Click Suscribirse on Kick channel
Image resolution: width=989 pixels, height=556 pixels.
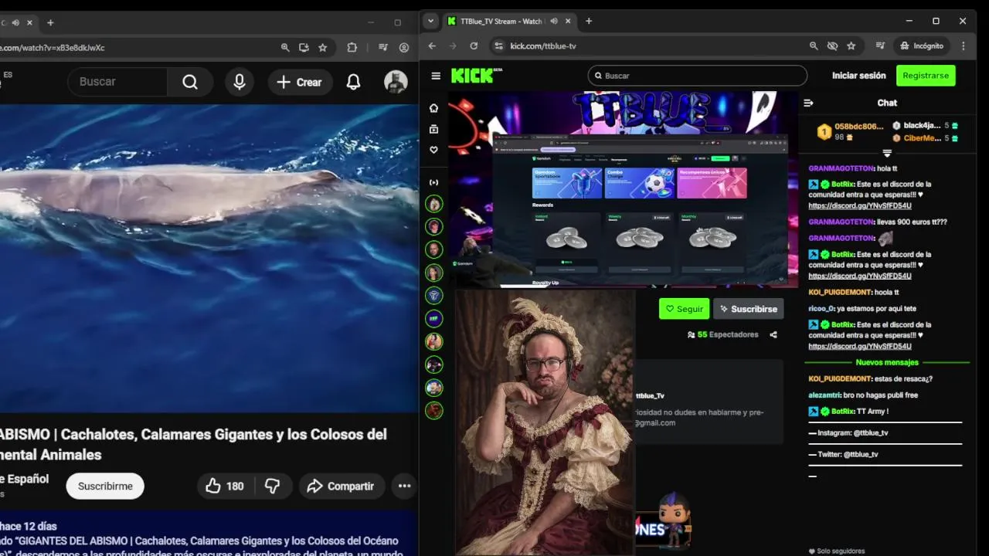pos(748,309)
